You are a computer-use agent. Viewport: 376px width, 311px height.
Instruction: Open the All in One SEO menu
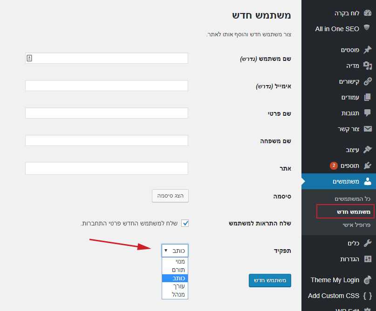(339, 29)
